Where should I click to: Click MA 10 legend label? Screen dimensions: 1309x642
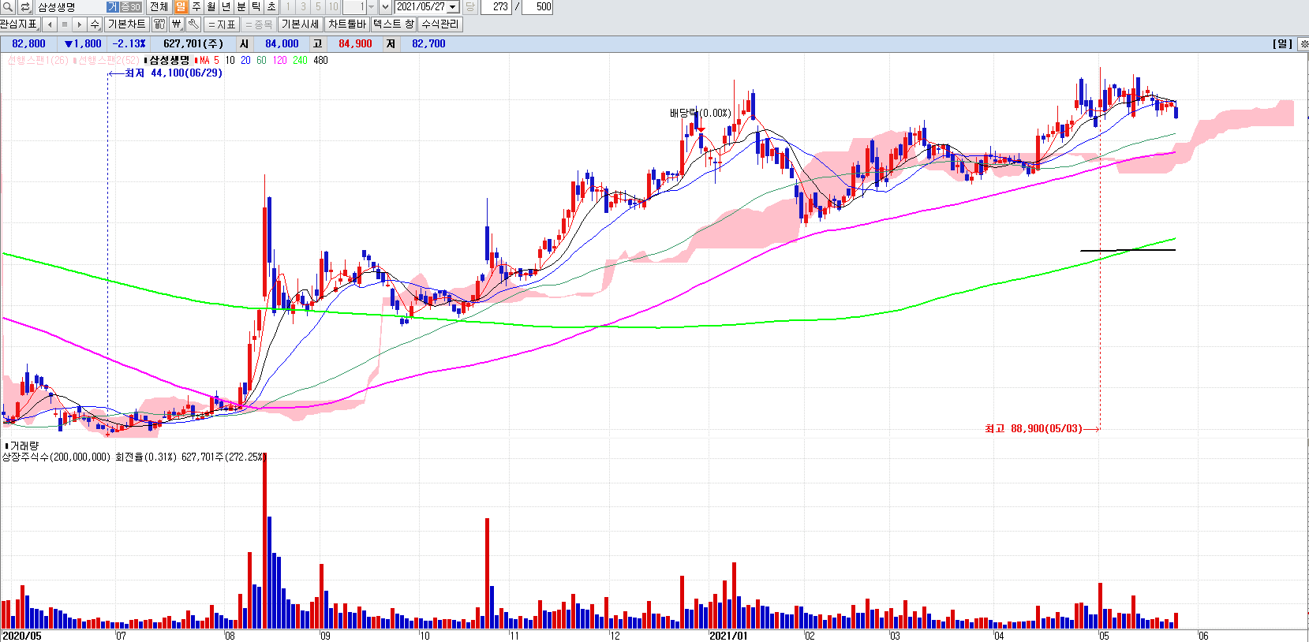coord(230,60)
